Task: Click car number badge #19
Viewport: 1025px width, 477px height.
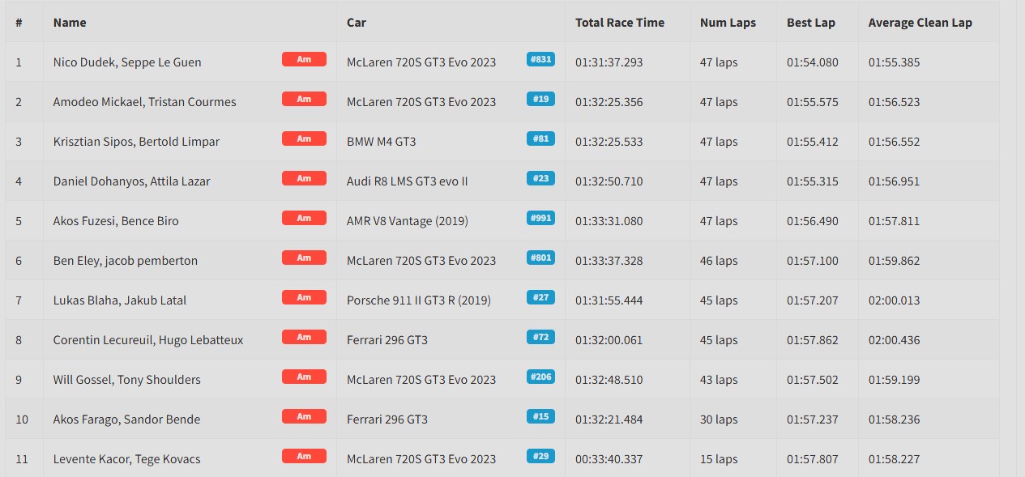Action: pyautogui.click(x=540, y=99)
